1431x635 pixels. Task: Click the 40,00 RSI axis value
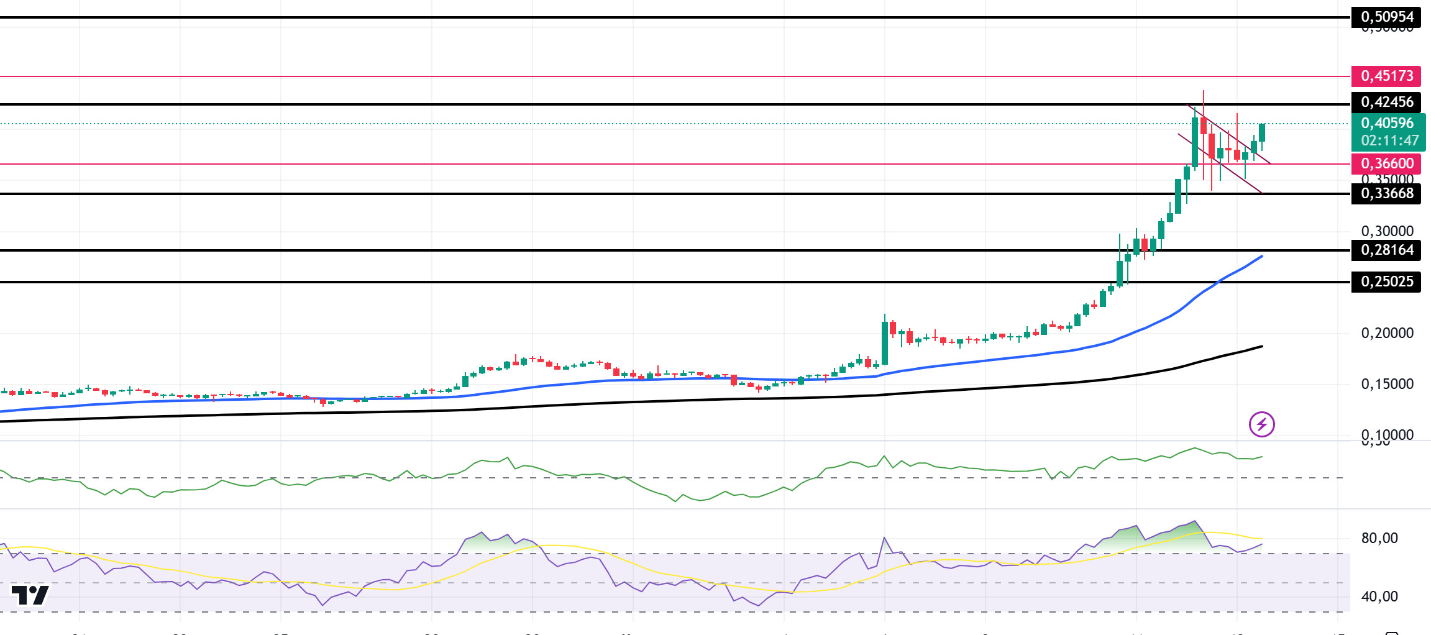tap(1379, 596)
